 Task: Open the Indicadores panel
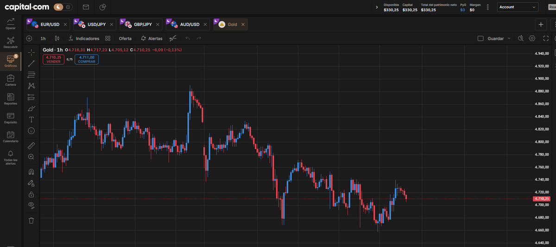tap(83, 38)
